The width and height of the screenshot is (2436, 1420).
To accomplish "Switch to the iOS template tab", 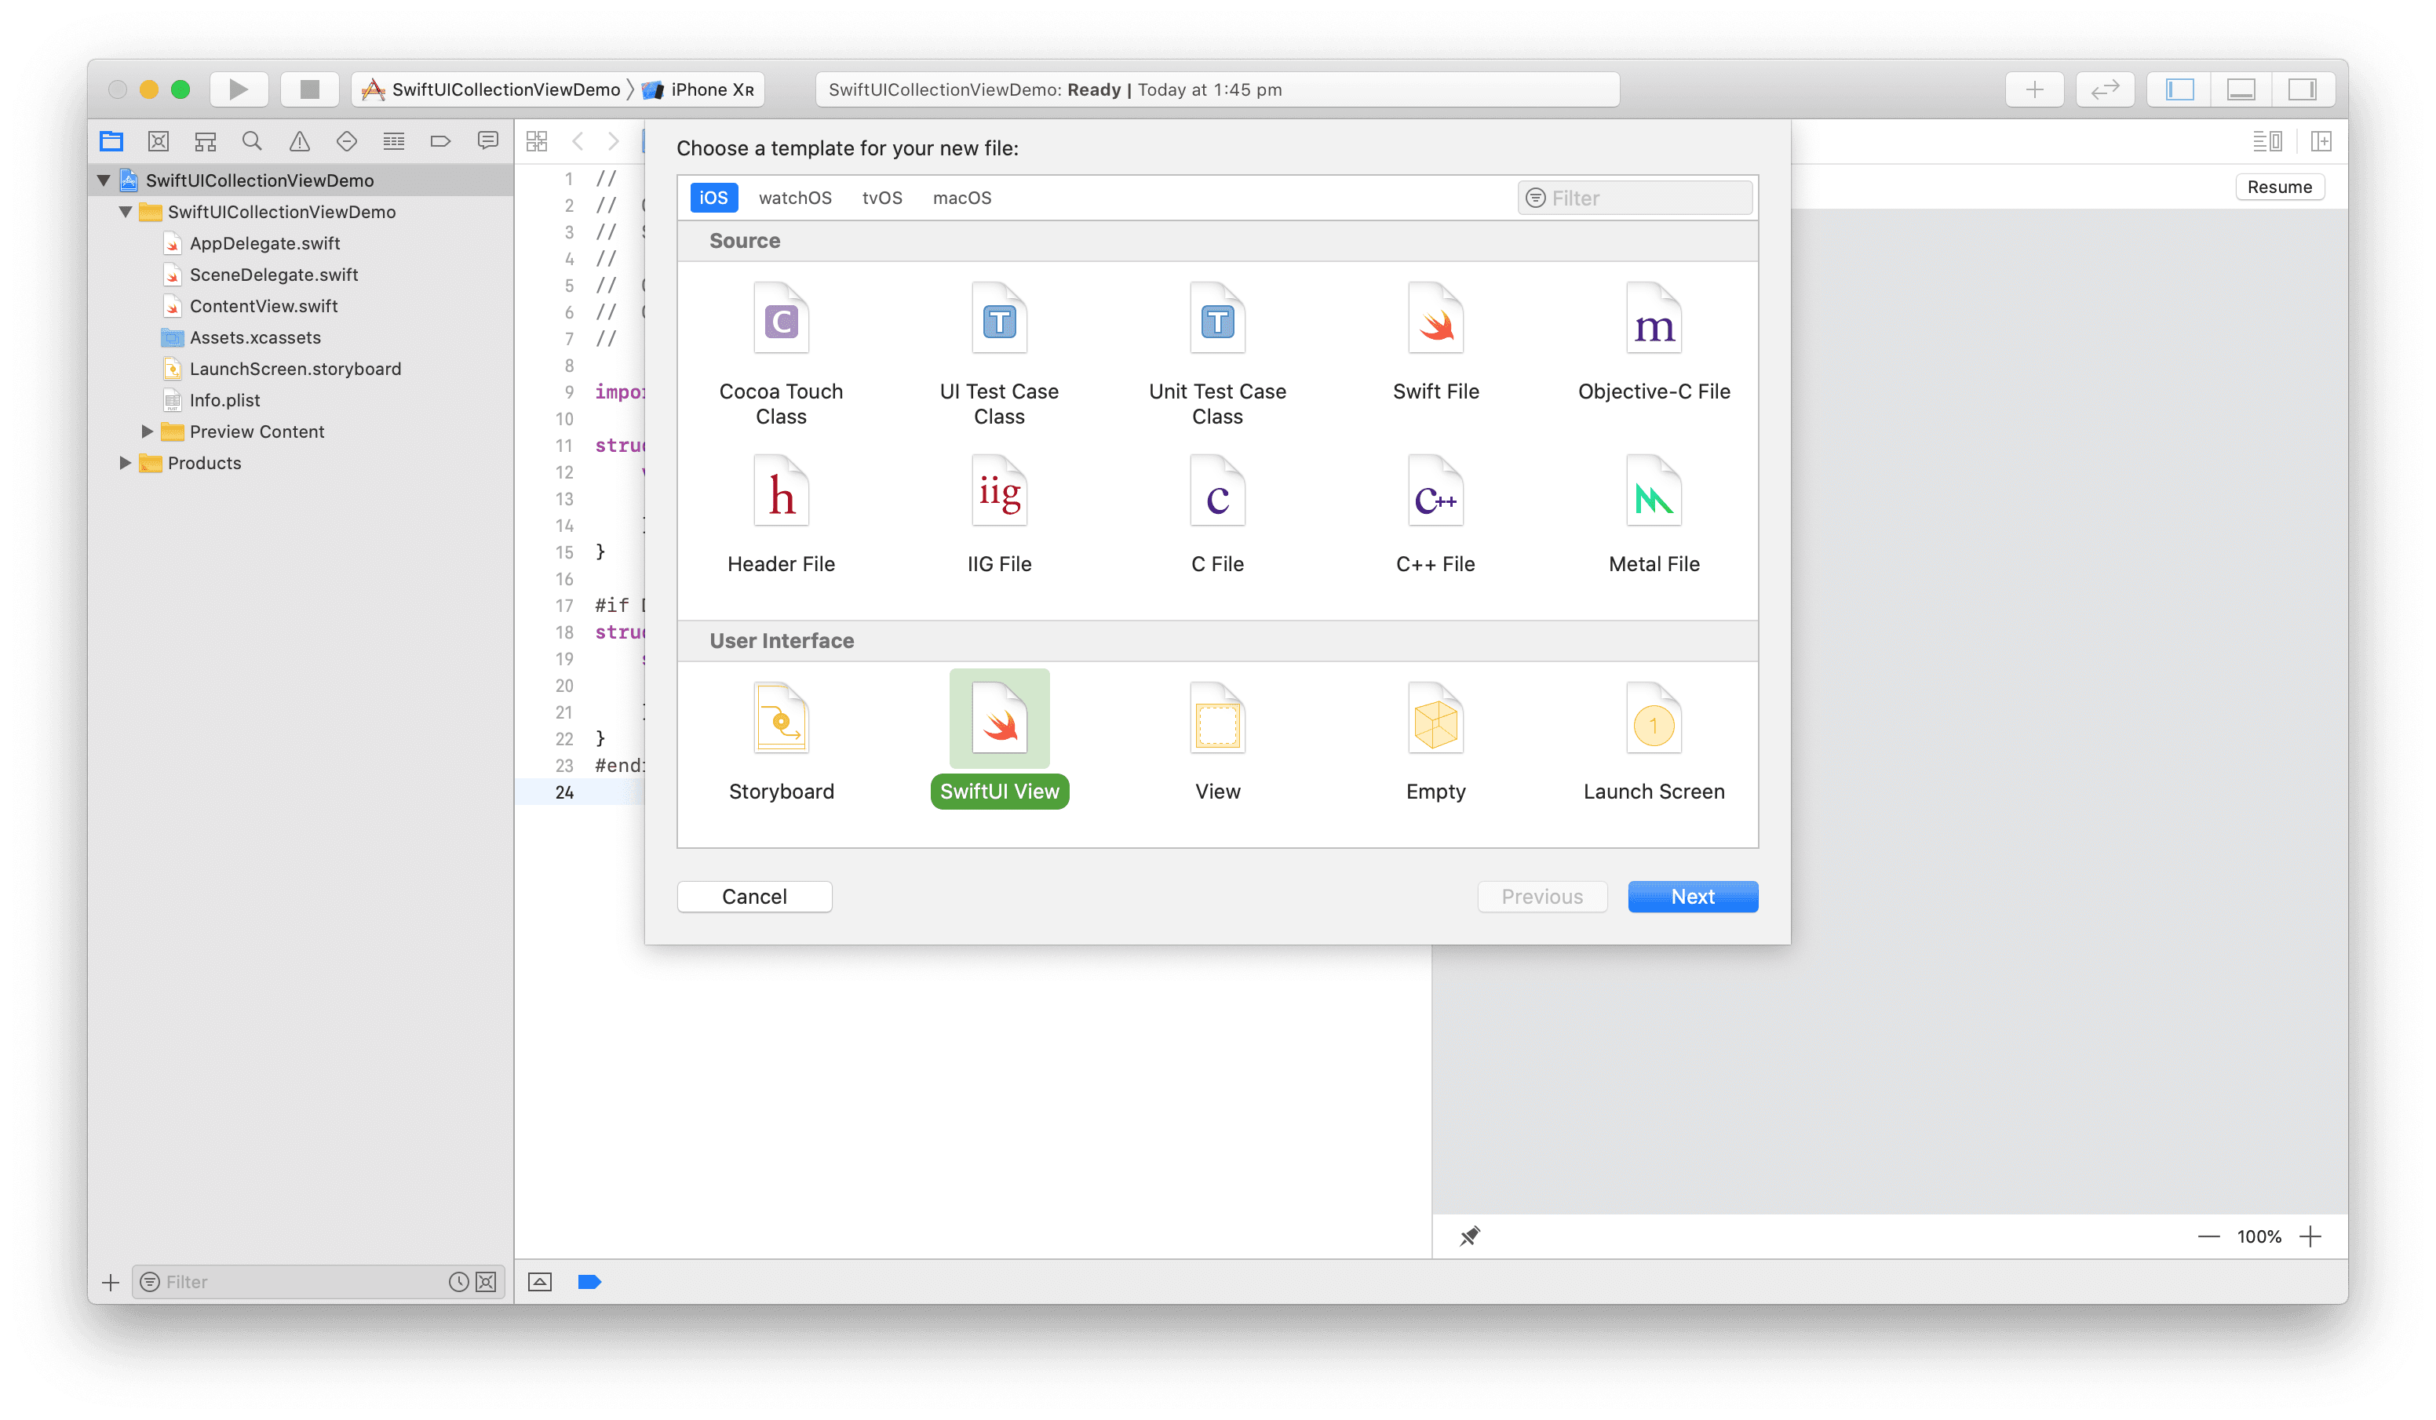I will 713,197.
